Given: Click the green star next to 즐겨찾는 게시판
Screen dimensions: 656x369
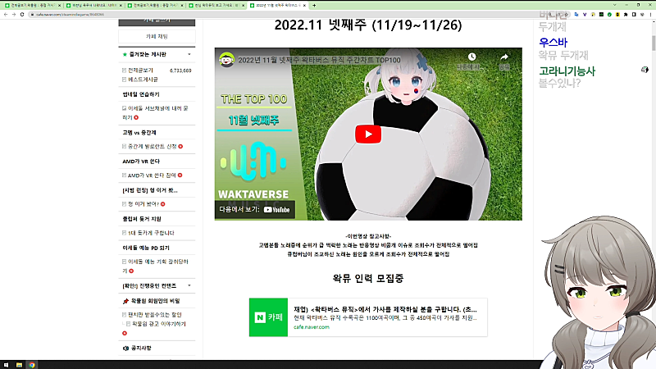Looking at the screenshot, I should click(x=125, y=54).
